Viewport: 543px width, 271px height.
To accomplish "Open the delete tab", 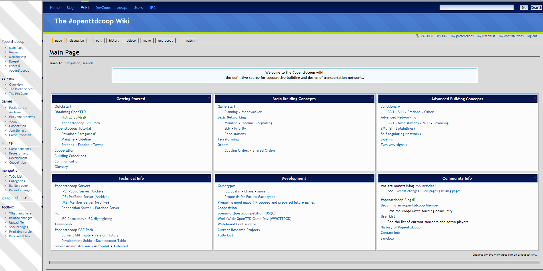I will pyautogui.click(x=131, y=41).
